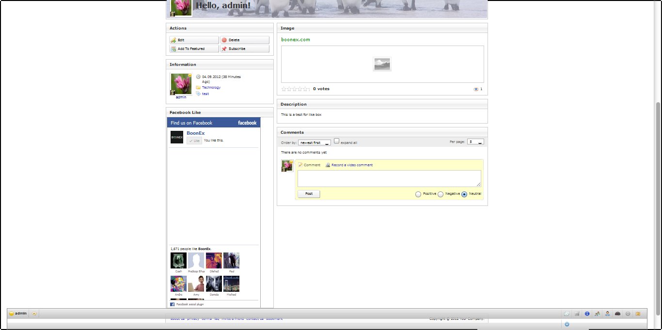Switch to 'Record a video comment' tab
Image resolution: width=662 pixels, height=330 pixels.
point(352,165)
